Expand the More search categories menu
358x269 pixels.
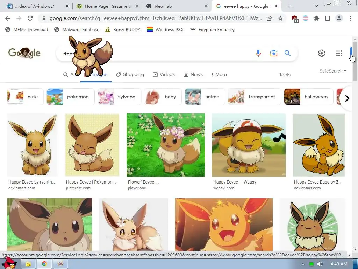[219, 75]
